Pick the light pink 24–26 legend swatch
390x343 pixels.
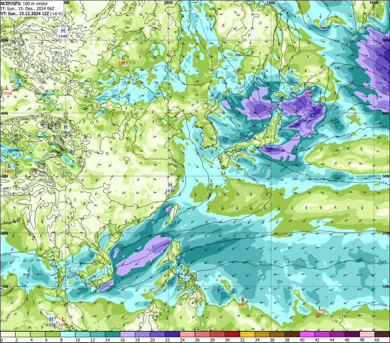188,334
